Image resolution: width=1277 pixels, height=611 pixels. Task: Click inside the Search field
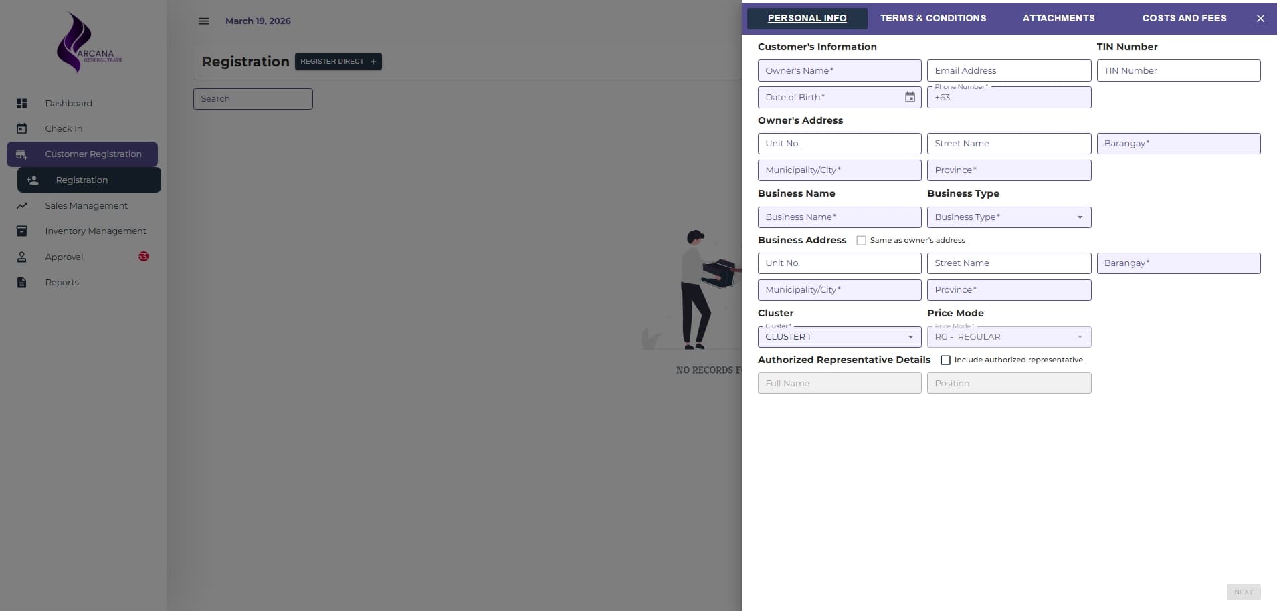(252, 98)
